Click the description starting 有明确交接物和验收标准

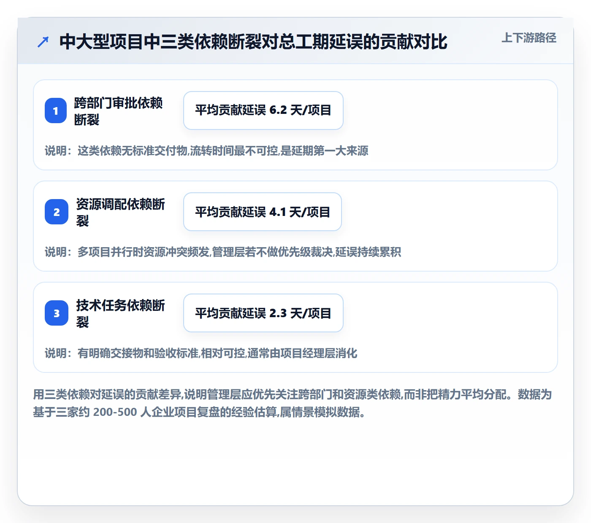pyautogui.click(x=201, y=353)
